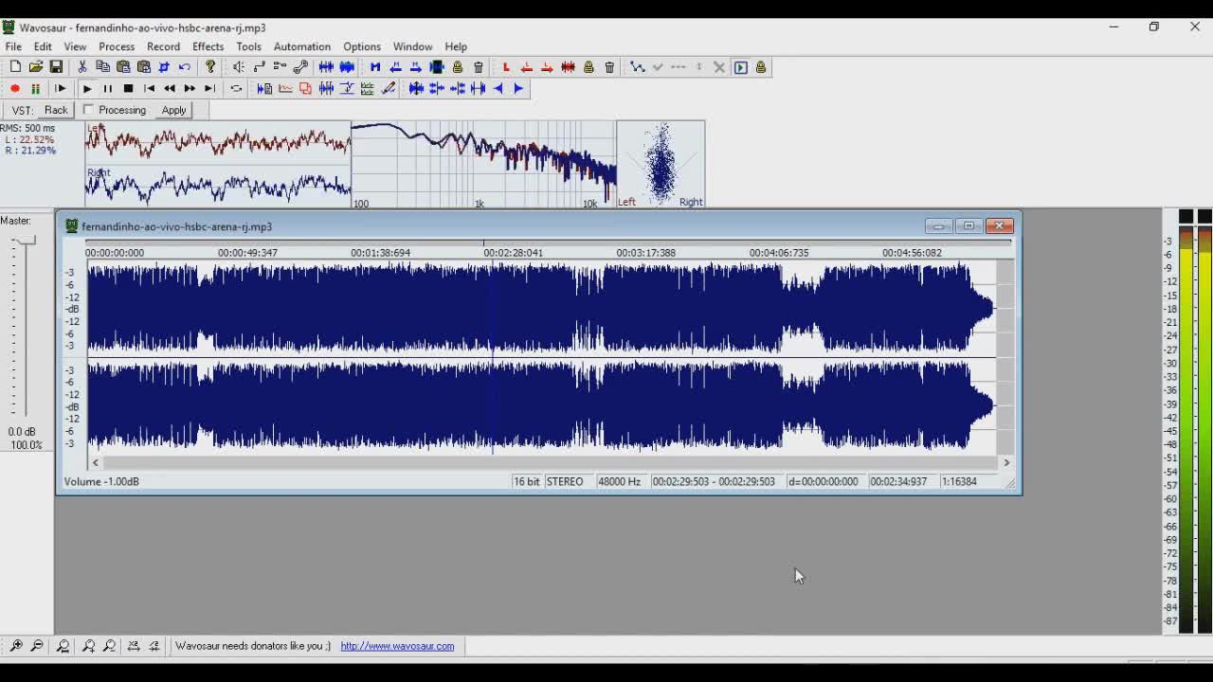Zoom in with the first magnifier icon in the bottom bar
The width and height of the screenshot is (1213, 682).
point(16,646)
